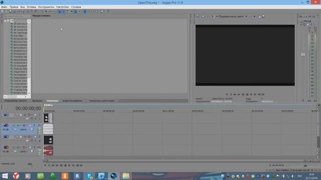The image size is (321, 180).
Task: Click the Save project toolbar icon
Action: click(x=11, y=11)
